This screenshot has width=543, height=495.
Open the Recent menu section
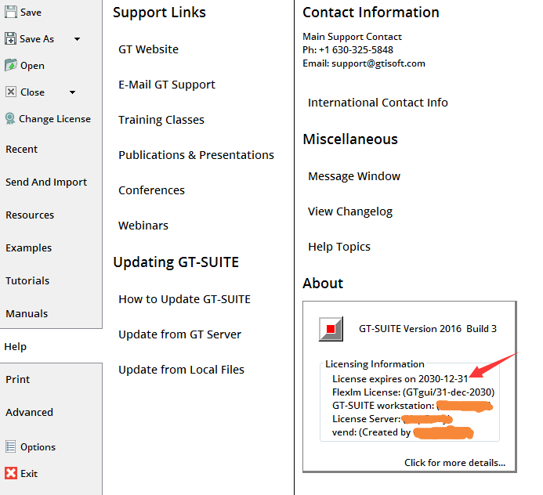point(21,149)
